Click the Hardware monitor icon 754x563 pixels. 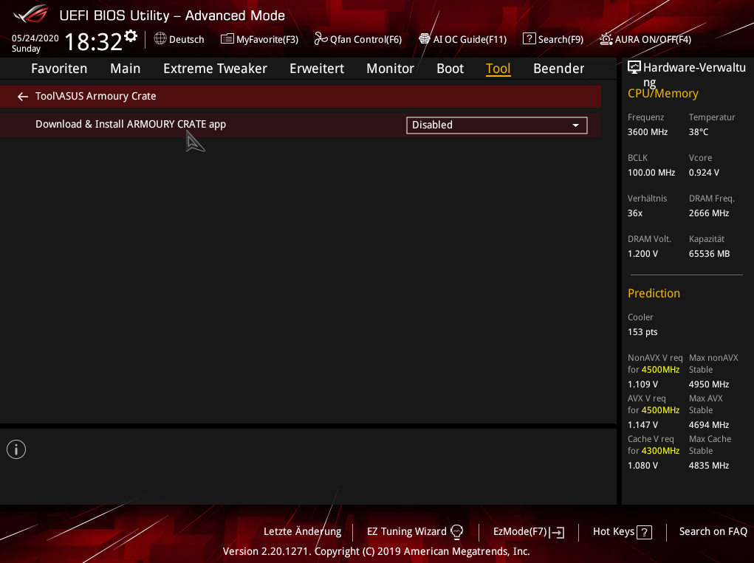(634, 68)
